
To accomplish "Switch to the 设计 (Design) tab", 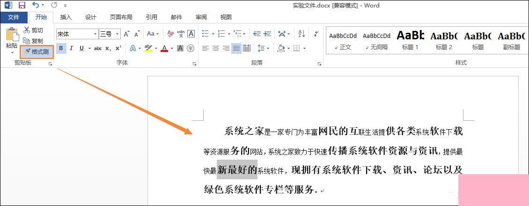I will 91,17.
